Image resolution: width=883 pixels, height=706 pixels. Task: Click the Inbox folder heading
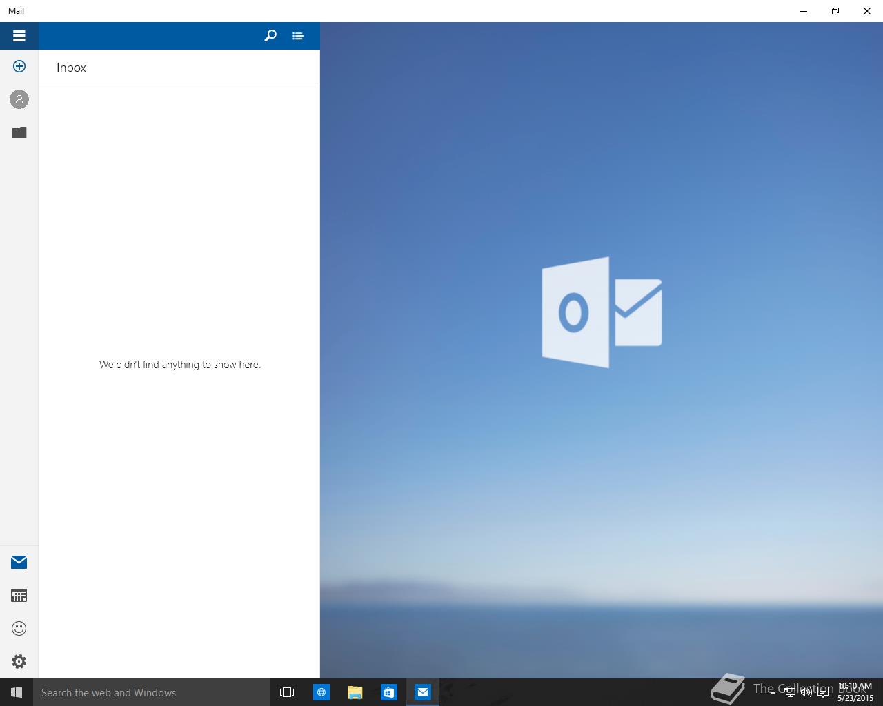(x=71, y=68)
